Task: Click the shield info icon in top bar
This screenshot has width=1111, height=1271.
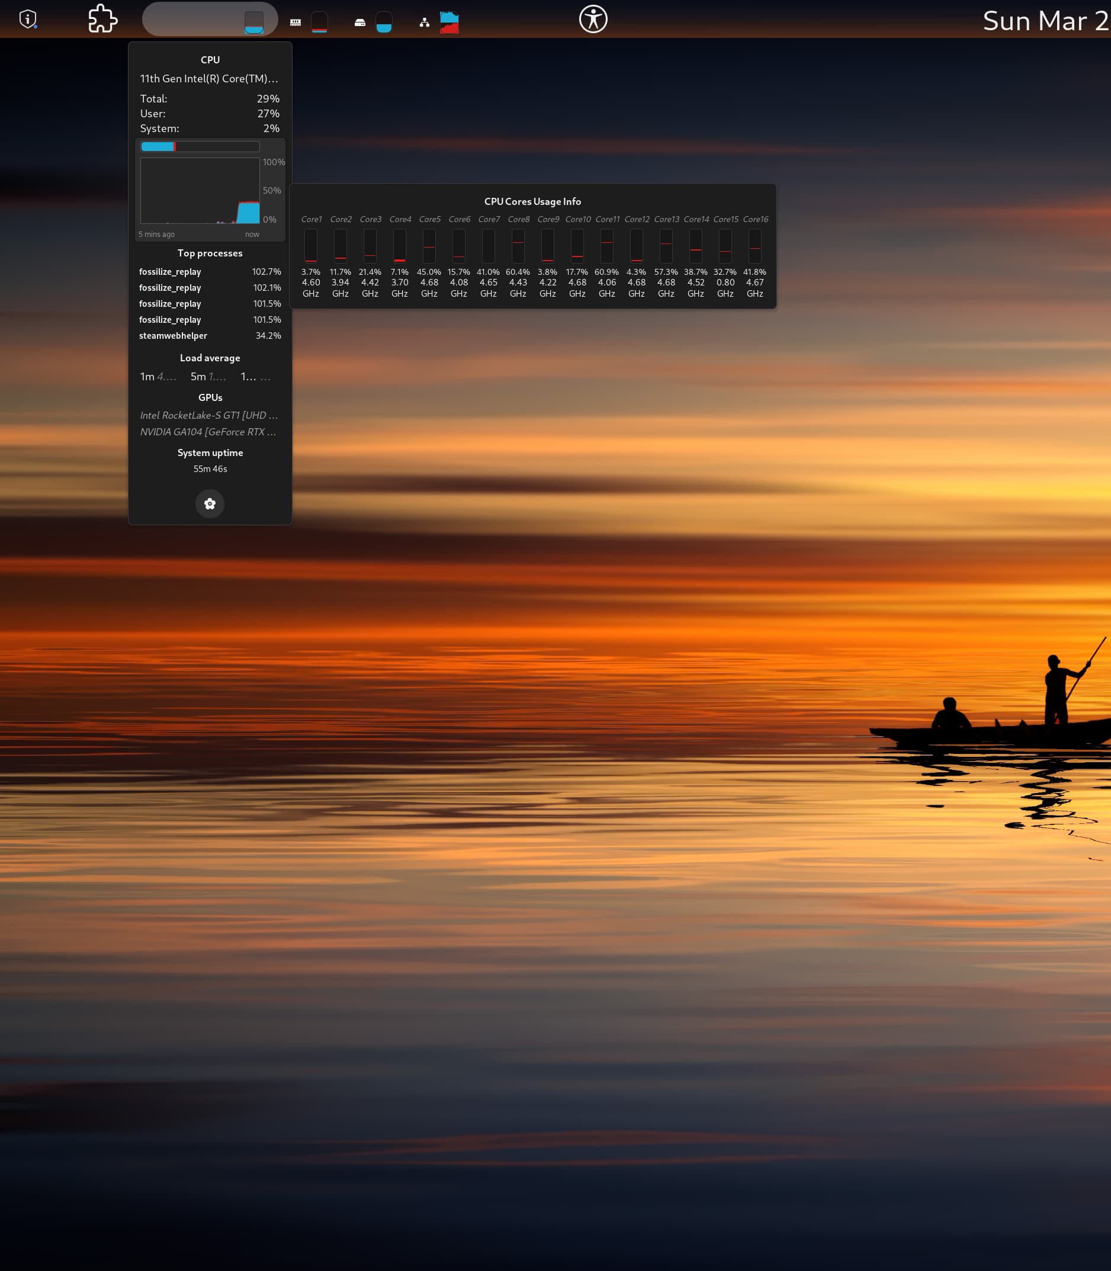Action: click(x=28, y=19)
